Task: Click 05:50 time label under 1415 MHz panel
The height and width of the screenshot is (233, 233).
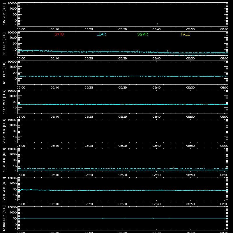Action: click(x=190, y=117)
